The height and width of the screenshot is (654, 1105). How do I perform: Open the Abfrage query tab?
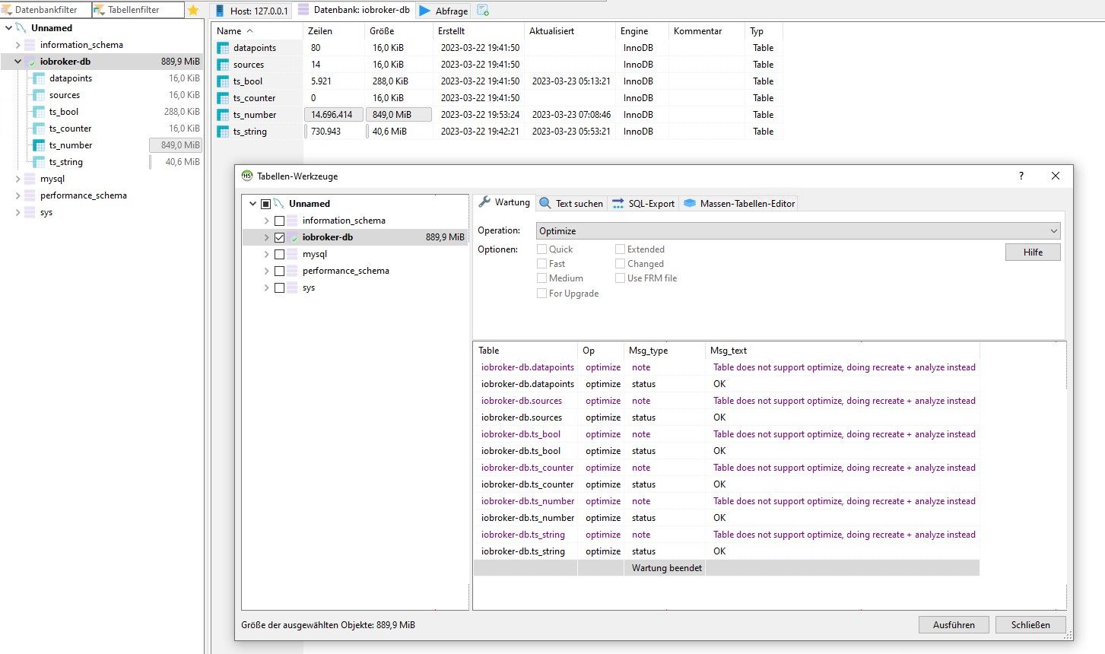click(444, 11)
